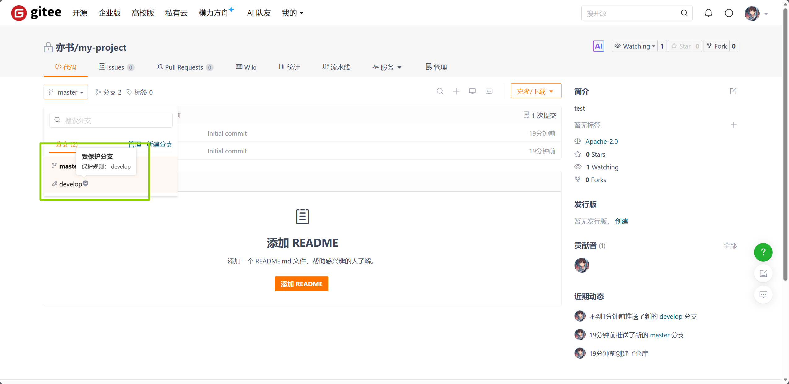Viewport: 789px width, 384px height.
Task: Edit the repo intro via pencil icon
Action: click(733, 91)
